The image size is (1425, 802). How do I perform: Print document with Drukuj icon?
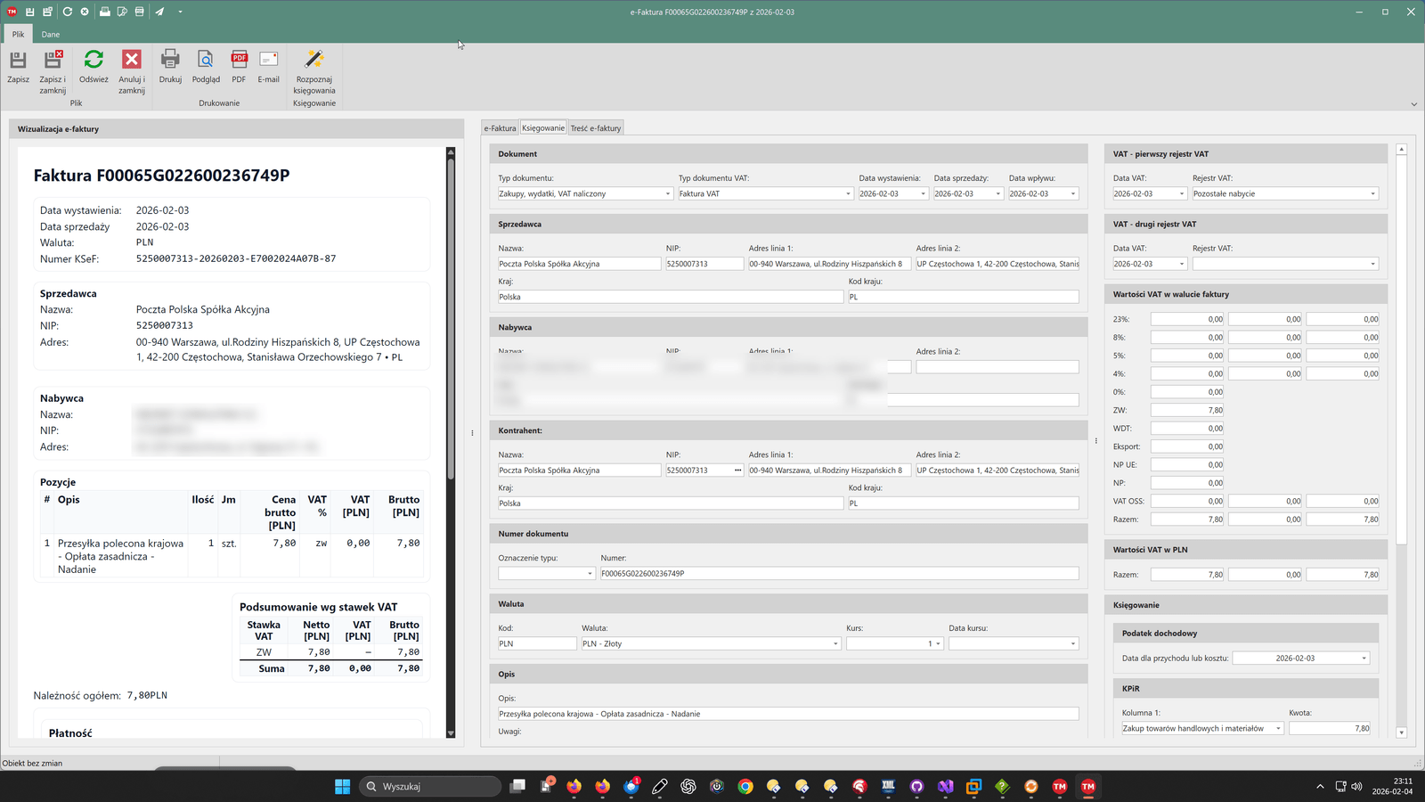click(x=170, y=61)
